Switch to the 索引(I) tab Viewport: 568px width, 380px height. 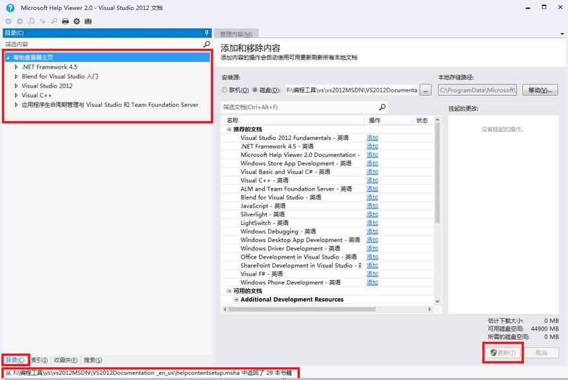(x=39, y=360)
